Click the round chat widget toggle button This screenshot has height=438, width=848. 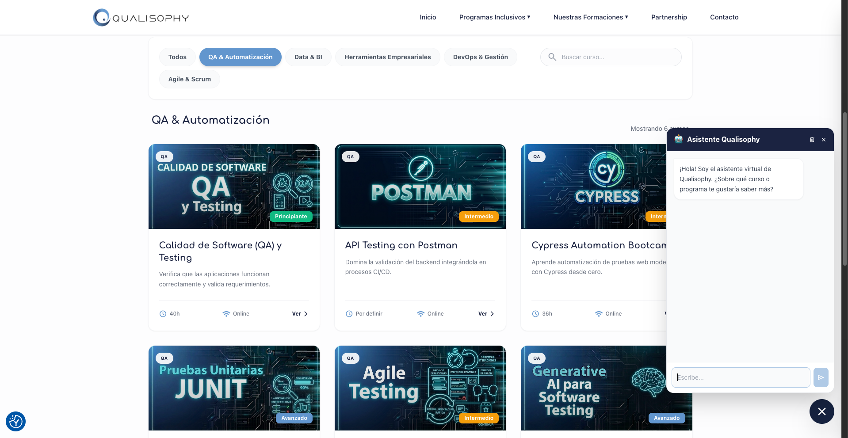[x=821, y=411]
